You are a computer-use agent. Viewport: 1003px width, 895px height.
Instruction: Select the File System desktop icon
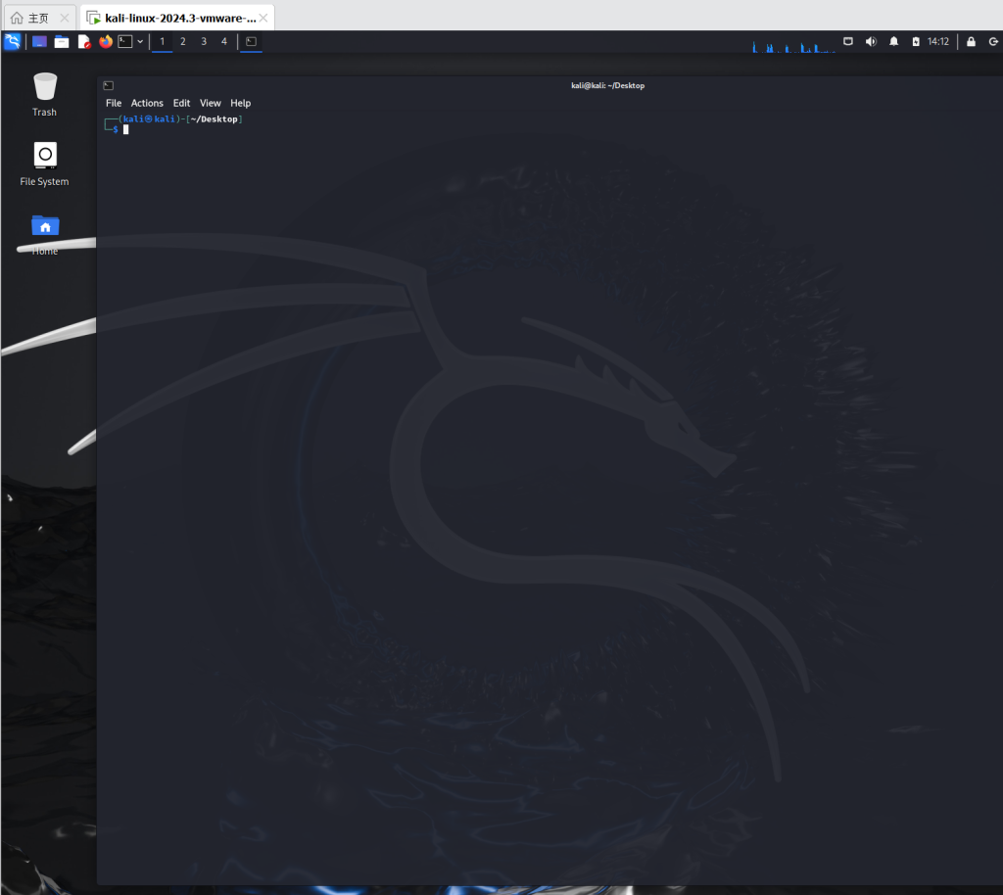click(45, 165)
